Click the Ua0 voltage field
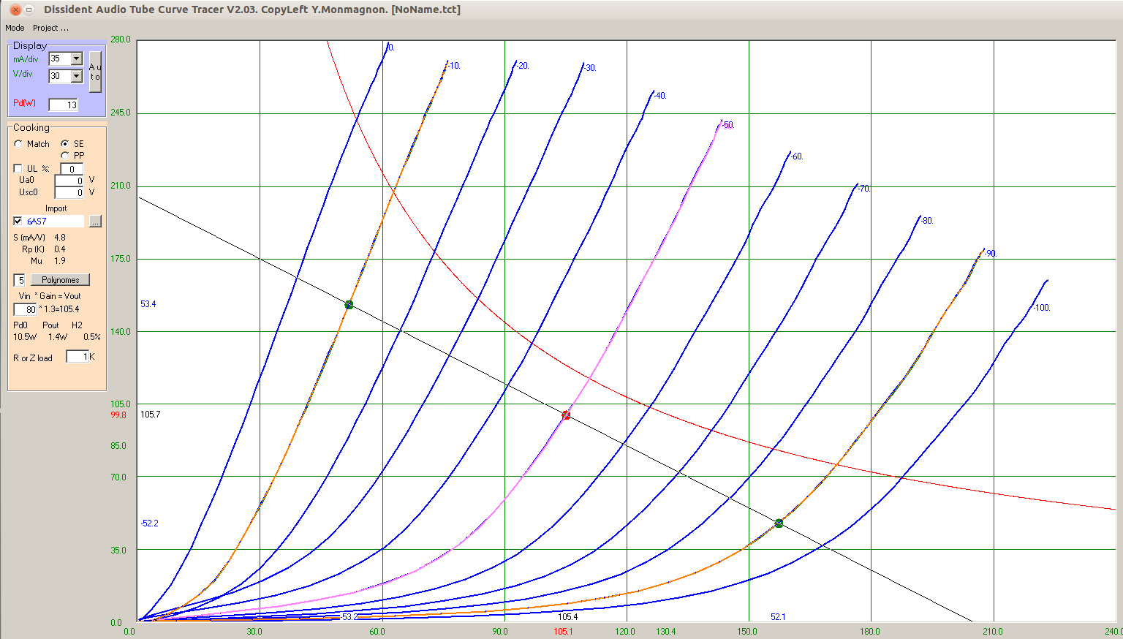Viewport: 1123px width, 639px height. [69, 181]
